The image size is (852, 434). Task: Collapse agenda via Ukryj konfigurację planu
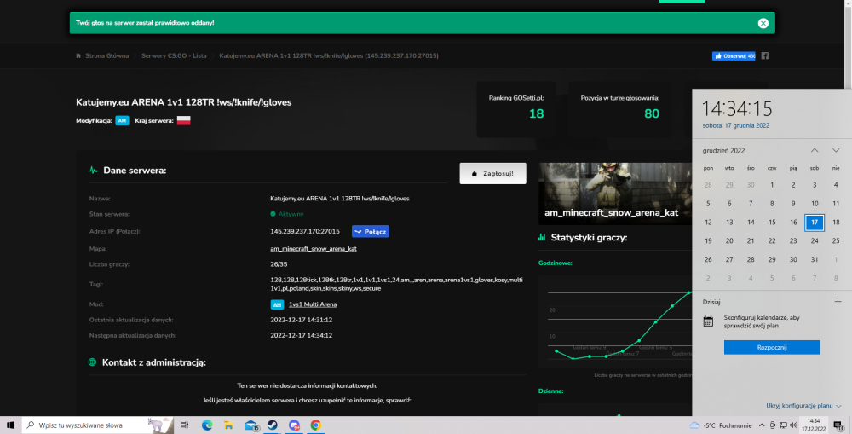click(803, 406)
